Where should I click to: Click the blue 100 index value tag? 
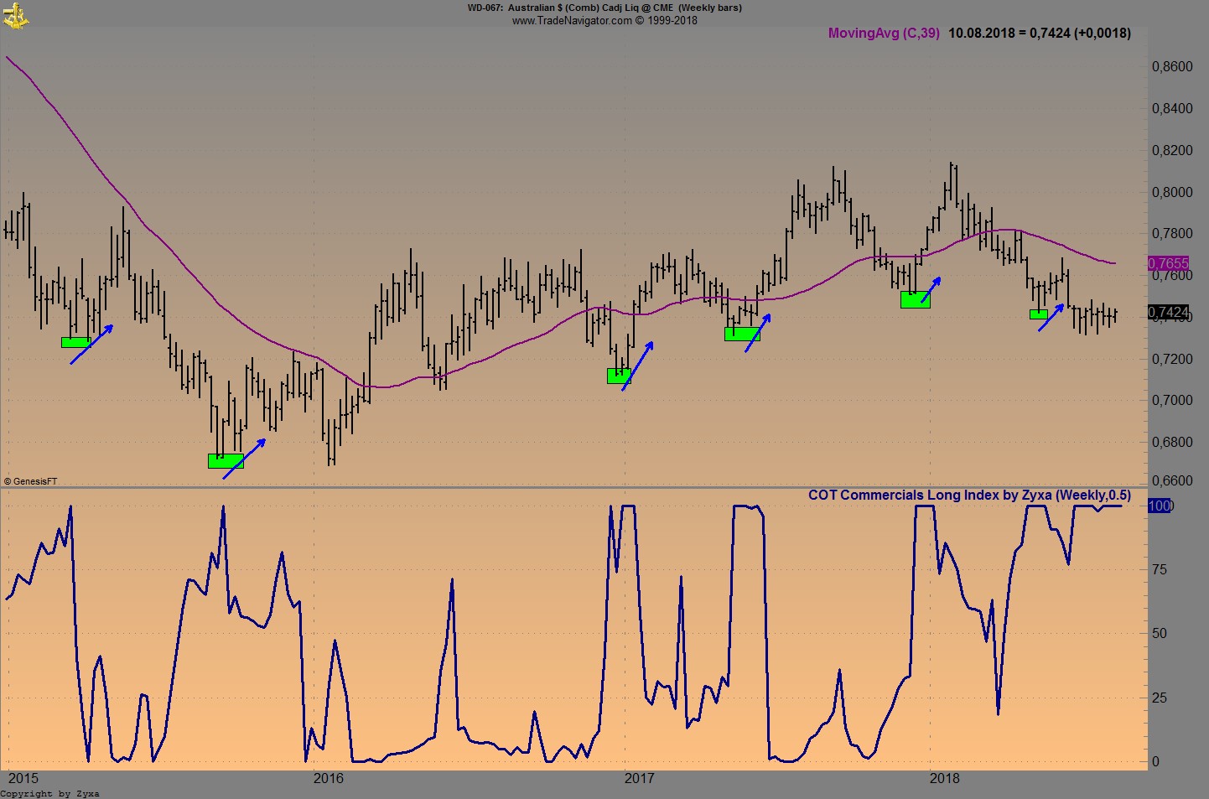pos(1160,506)
